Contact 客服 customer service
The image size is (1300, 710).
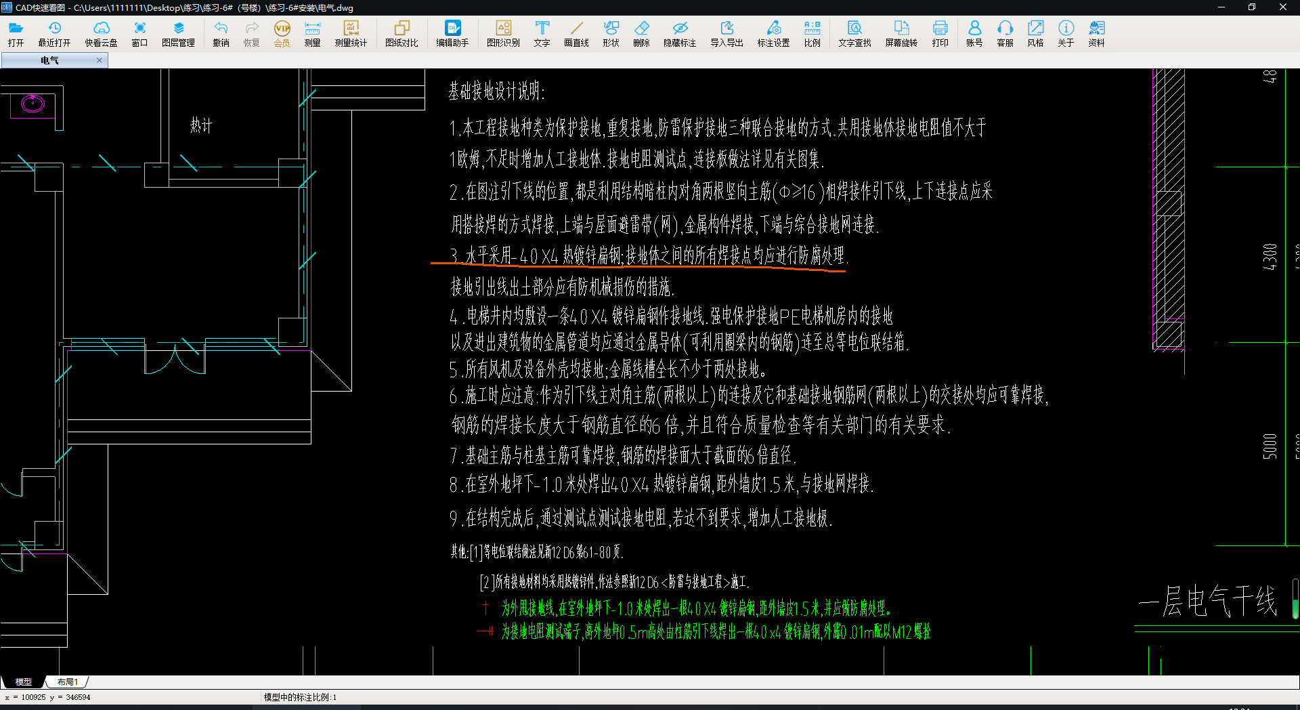1005,33
